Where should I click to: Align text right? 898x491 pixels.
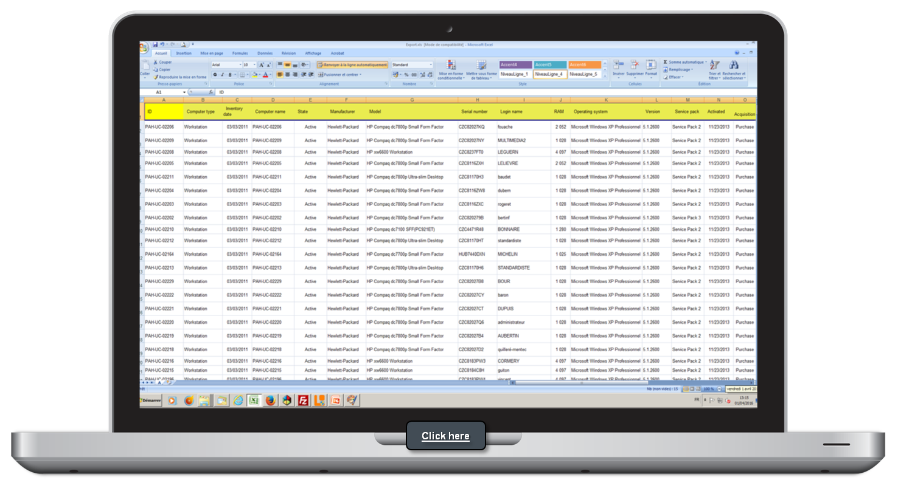pyautogui.click(x=295, y=75)
